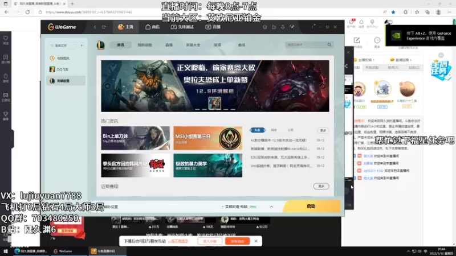Show previous banner with left arrow
Viewport: 456px width, 256px height.
point(108,86)
